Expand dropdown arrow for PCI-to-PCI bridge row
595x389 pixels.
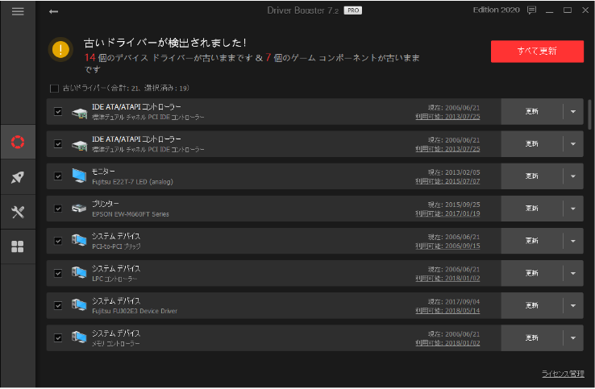(x=573, y=241)
